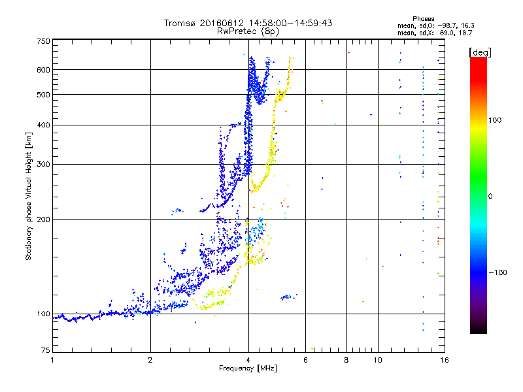
Task: Click x-axis tick label '4'
Action: [x=248, y=360]
